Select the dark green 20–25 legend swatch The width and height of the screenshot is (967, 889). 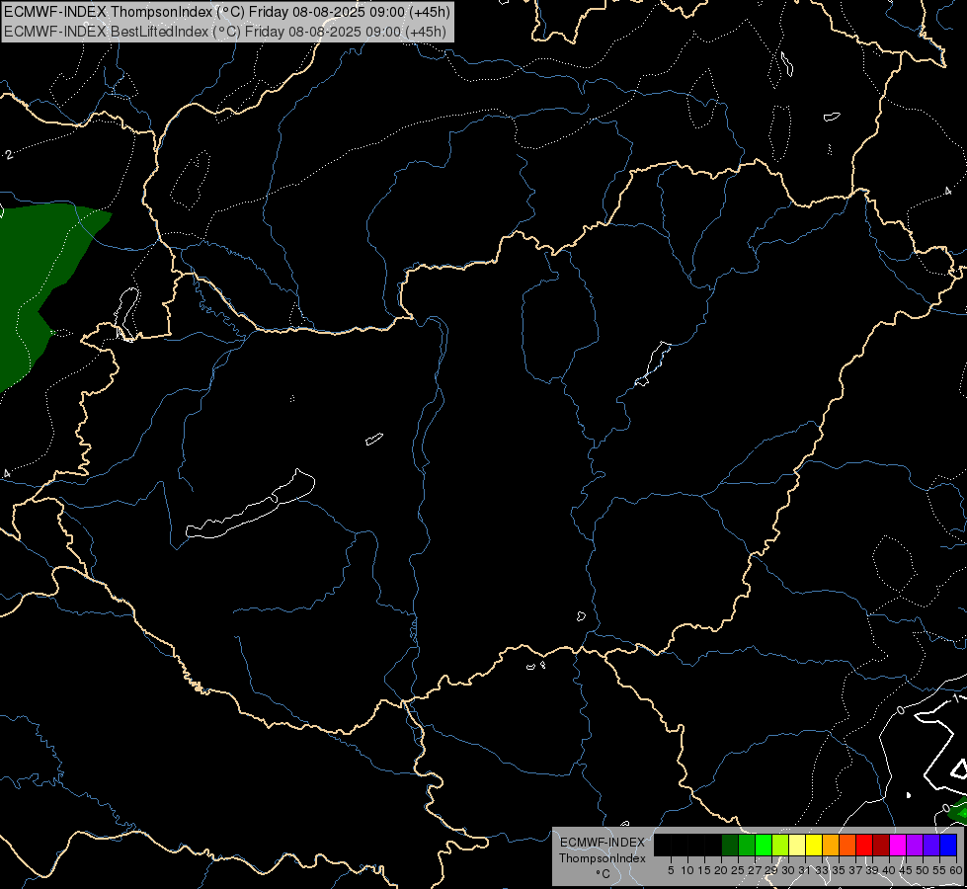click(x=730, y=846)
